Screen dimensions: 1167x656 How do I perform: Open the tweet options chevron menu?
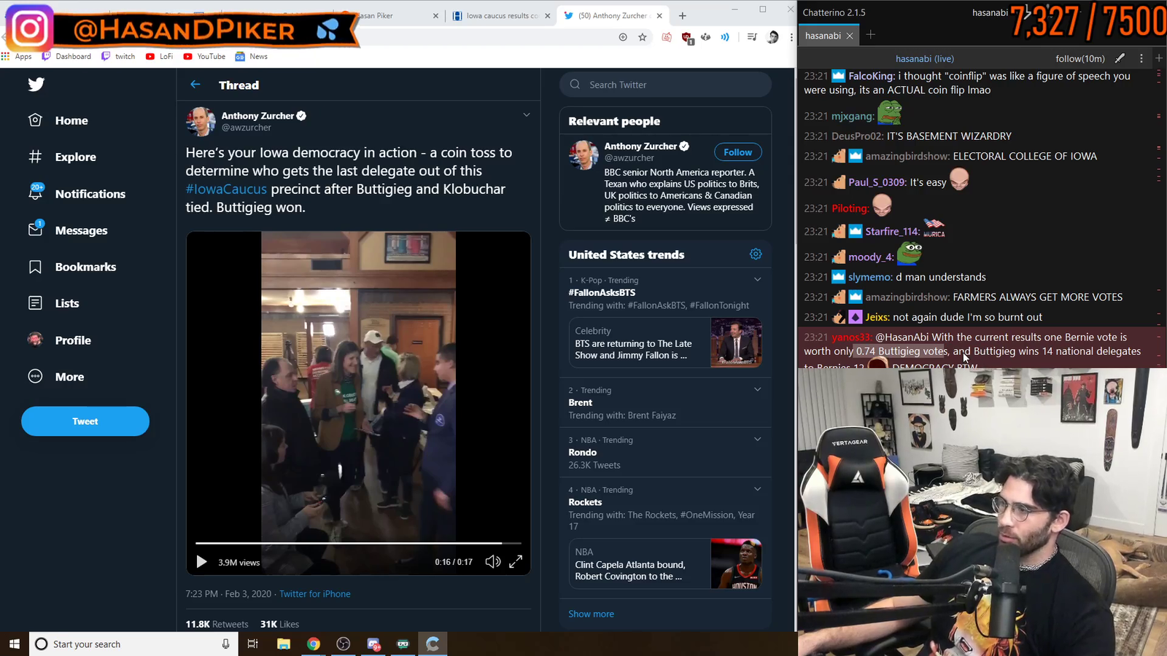[x=526, y=115]
